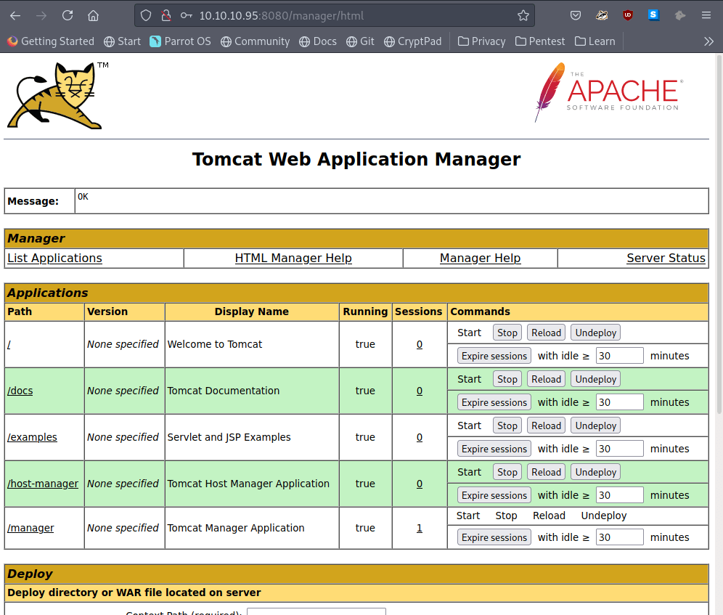Click Undeploy for the /examples application
Viewport: 723px width, 615px height.
coord(595,425)
